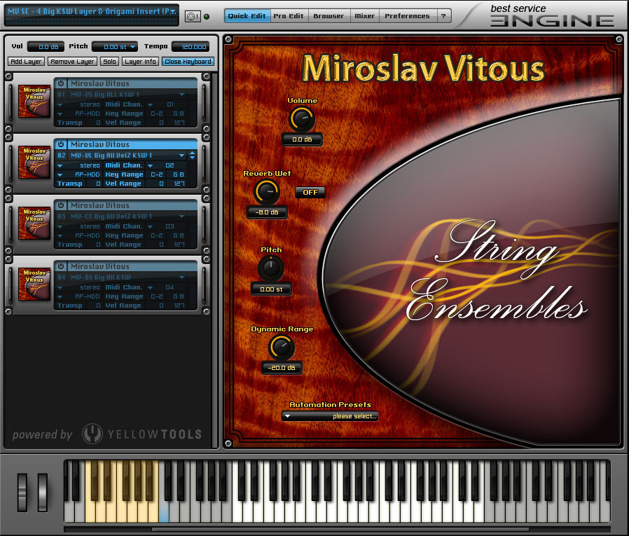
Task: Toggle power icon on layer 02 MV-VL
Action: click(61, 144)
